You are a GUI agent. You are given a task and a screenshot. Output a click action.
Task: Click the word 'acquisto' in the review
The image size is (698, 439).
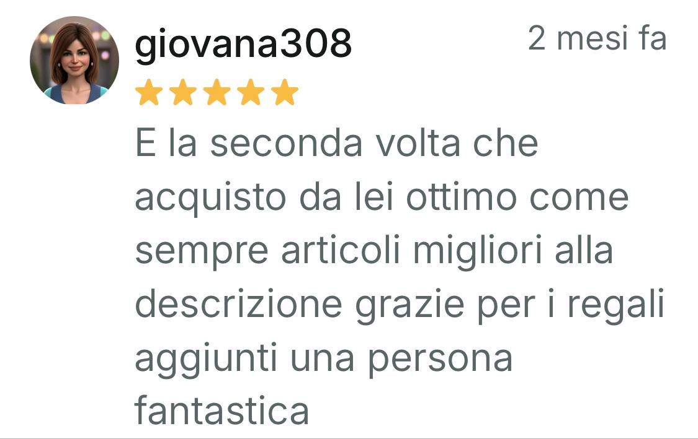(210, 199)
